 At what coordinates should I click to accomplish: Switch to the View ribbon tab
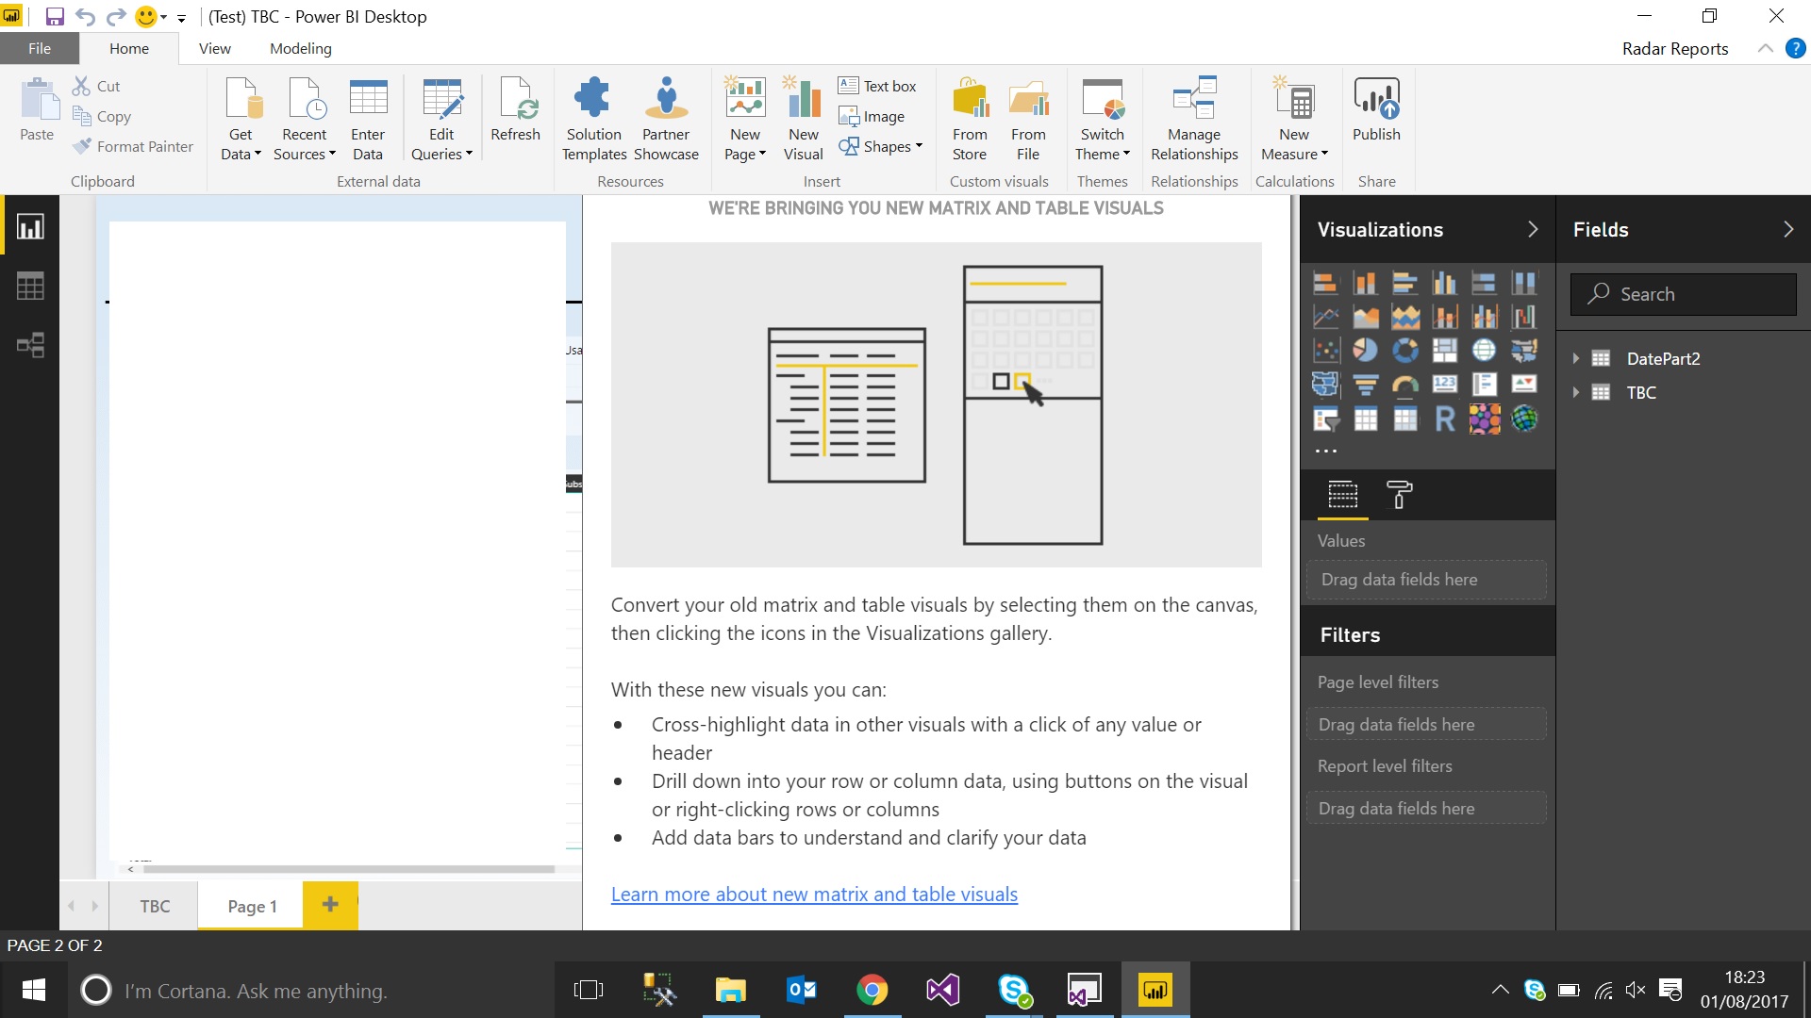tap(214, 49)
